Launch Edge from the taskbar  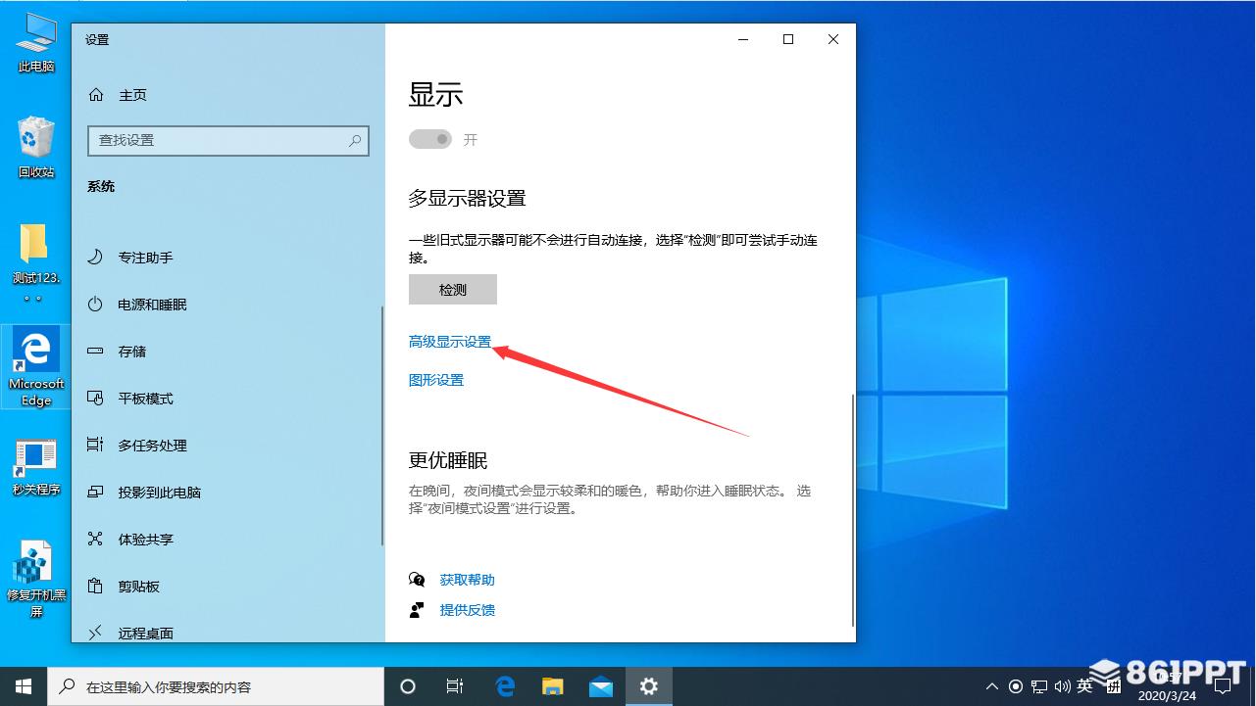(x=505, y=686)
